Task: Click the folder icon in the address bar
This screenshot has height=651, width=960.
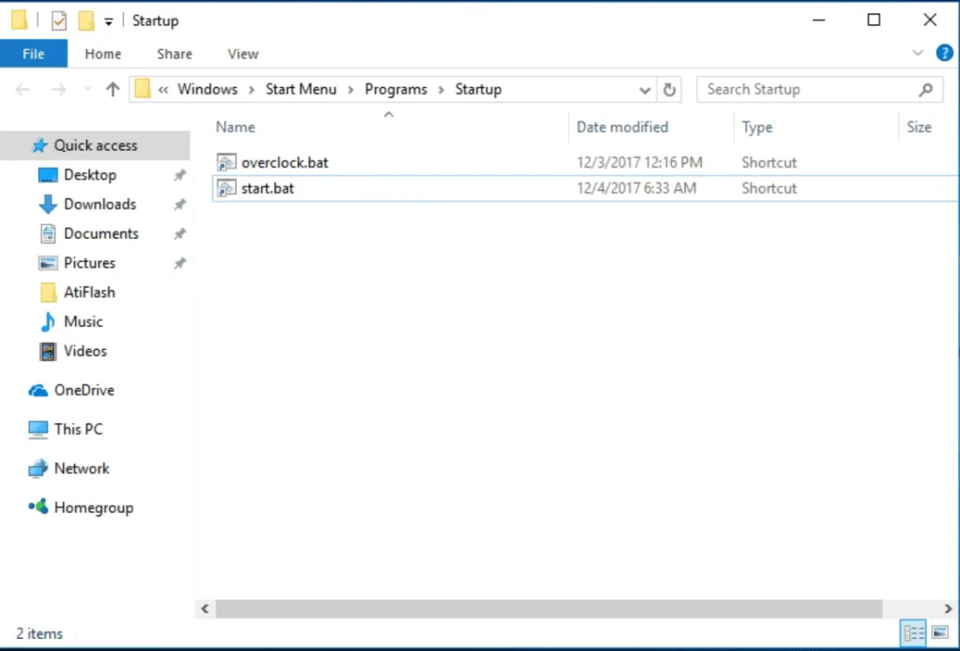Action: (142, 89)
